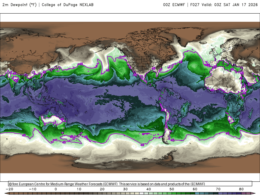Click the '00Z ECMWF' model run label
This screenshot has height=195, width=260.
tap(174, 5)
